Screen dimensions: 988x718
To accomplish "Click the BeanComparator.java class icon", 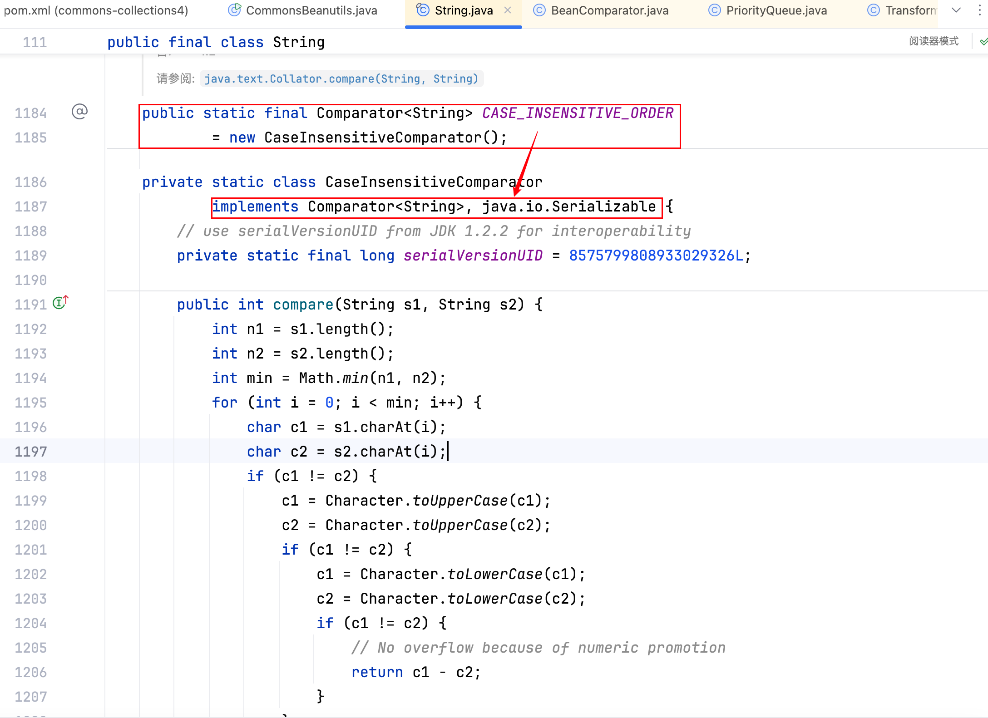I will point(539,10).
